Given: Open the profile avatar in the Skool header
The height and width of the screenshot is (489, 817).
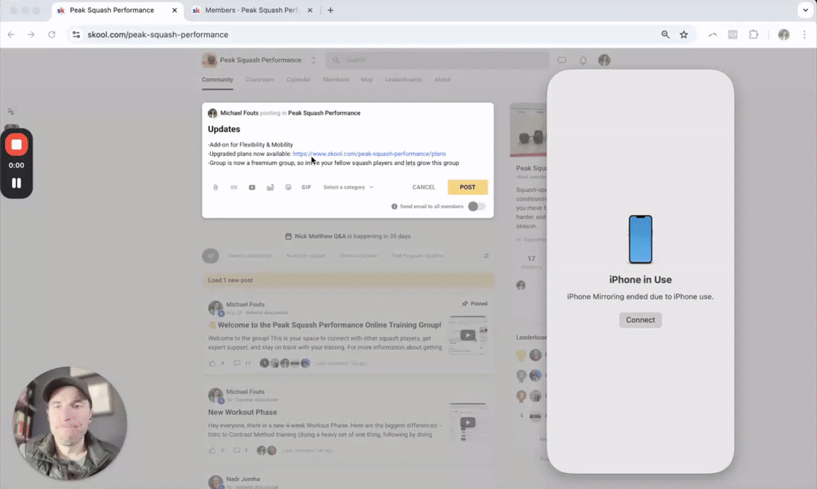Looking at the screenshot, I should (605, 61).
